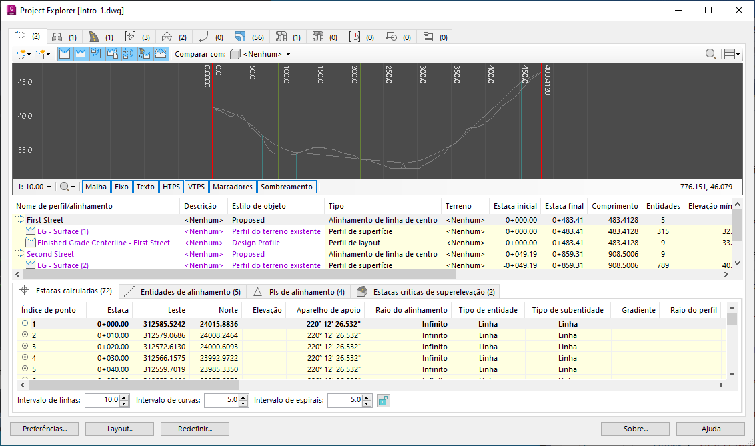755x446 pixels.
Task: Open the corridors tab with road icon
Action: [x=100, y=37]
